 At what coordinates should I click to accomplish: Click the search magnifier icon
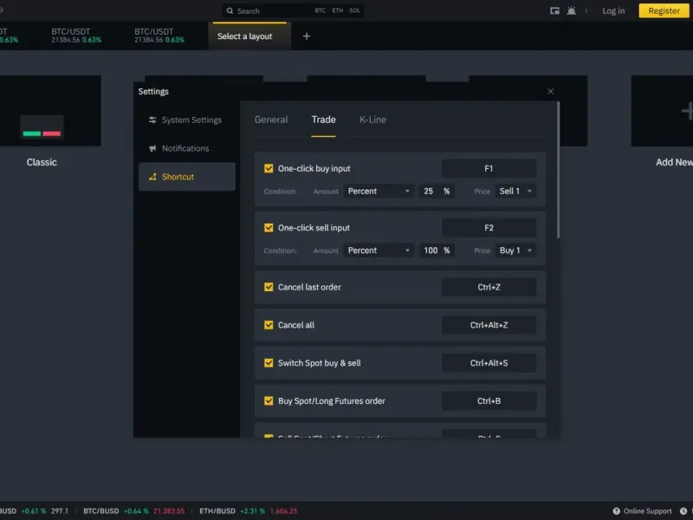tap(230, 10)
